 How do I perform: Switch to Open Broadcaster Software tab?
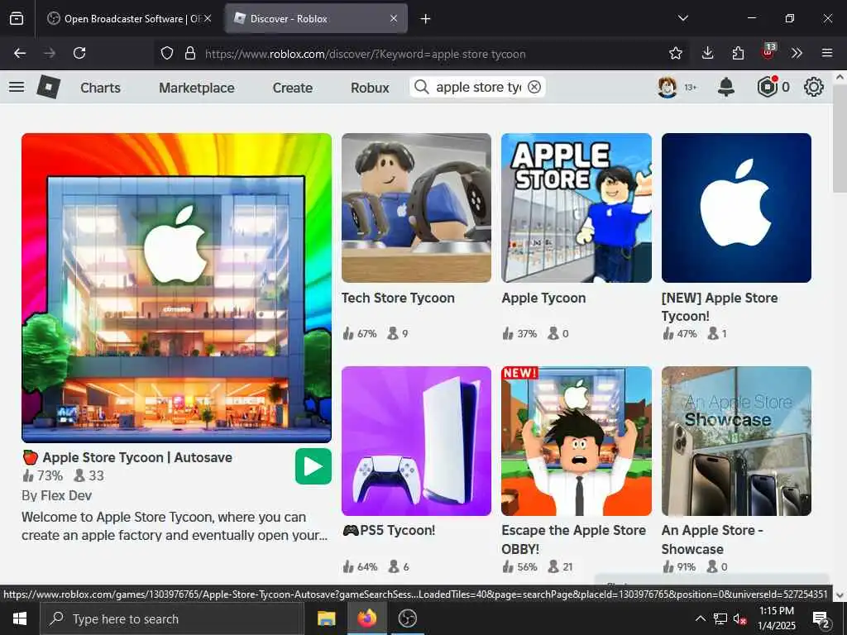(x=128, y=18)
